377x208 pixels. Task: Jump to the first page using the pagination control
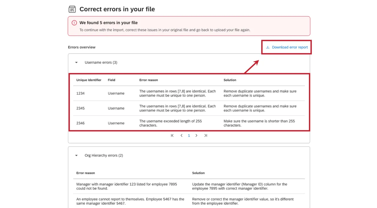(x=172, y=135)
